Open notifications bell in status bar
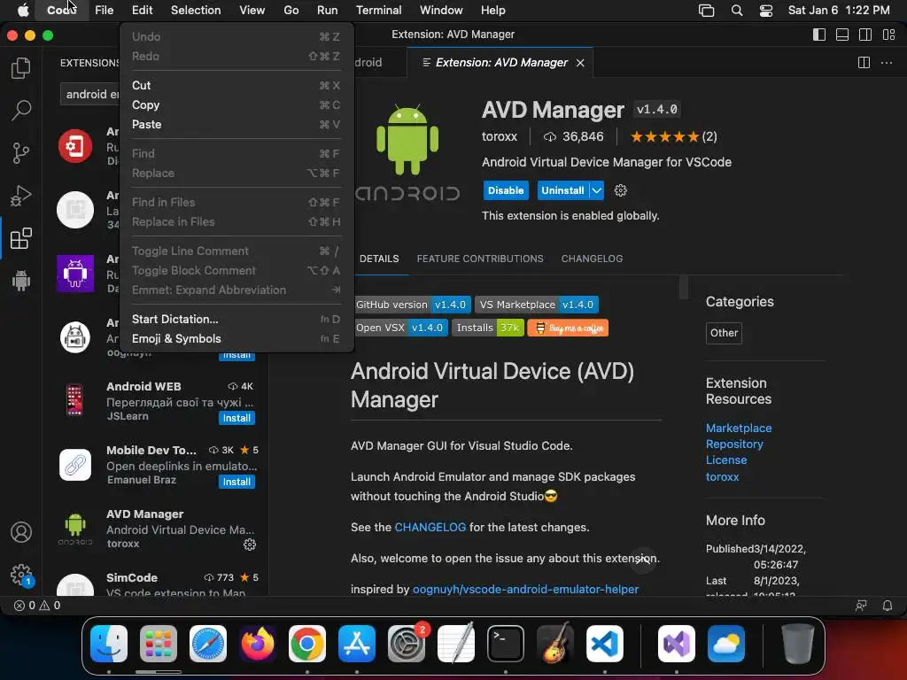The height and width of the screenshot is (680, 907). 887,606
